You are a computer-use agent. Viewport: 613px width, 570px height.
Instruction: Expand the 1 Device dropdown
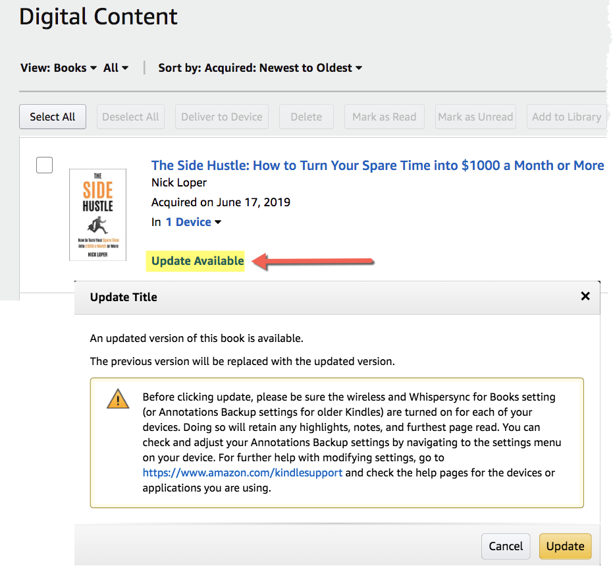point(194,222)
